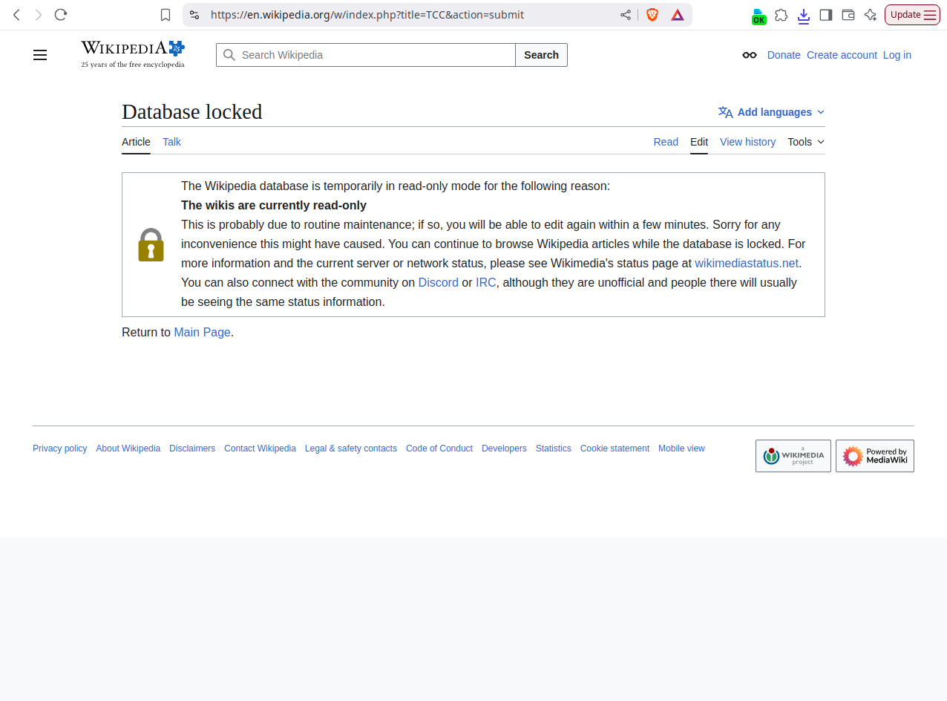The image size is (947, 701).
Task: Click the Powered by MediaWiki badge
Action: (x=874, y=456)
